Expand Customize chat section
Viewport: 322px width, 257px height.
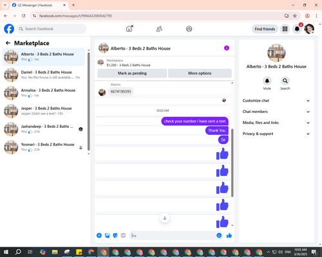click(276, 101)
